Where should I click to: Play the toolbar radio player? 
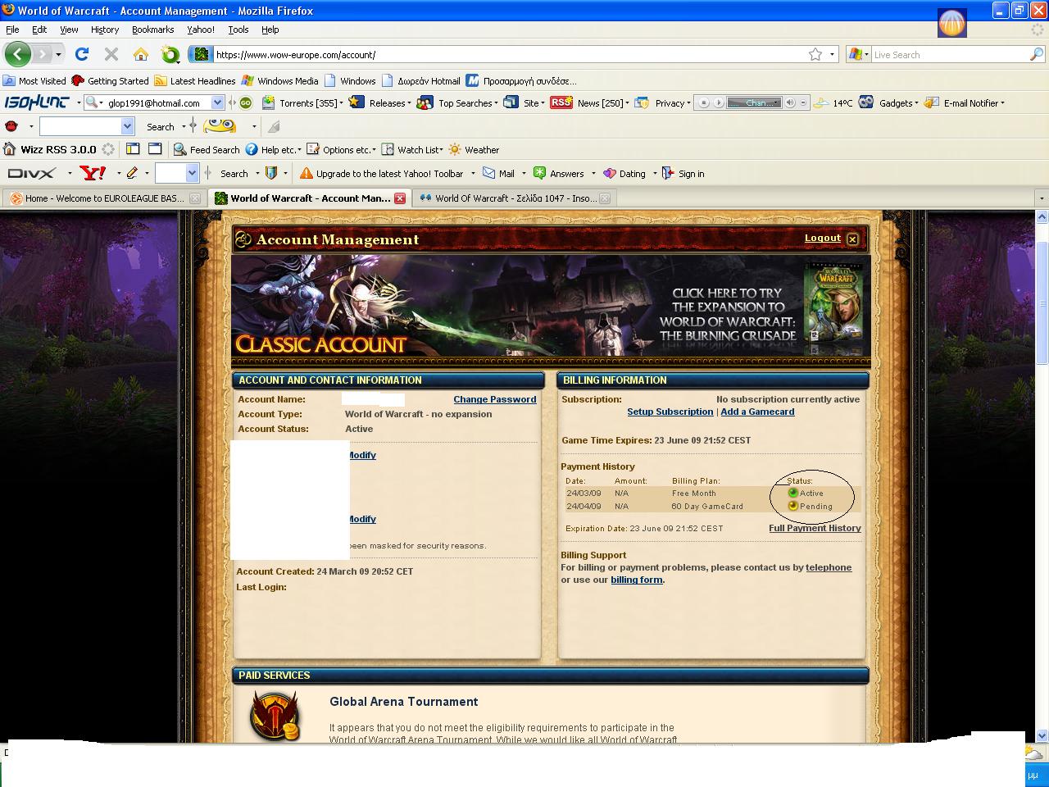point(718,102)
